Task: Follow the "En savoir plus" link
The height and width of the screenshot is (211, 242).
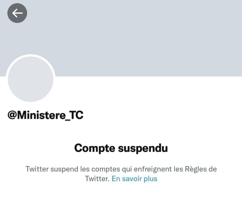Action: tap(134, 179)
